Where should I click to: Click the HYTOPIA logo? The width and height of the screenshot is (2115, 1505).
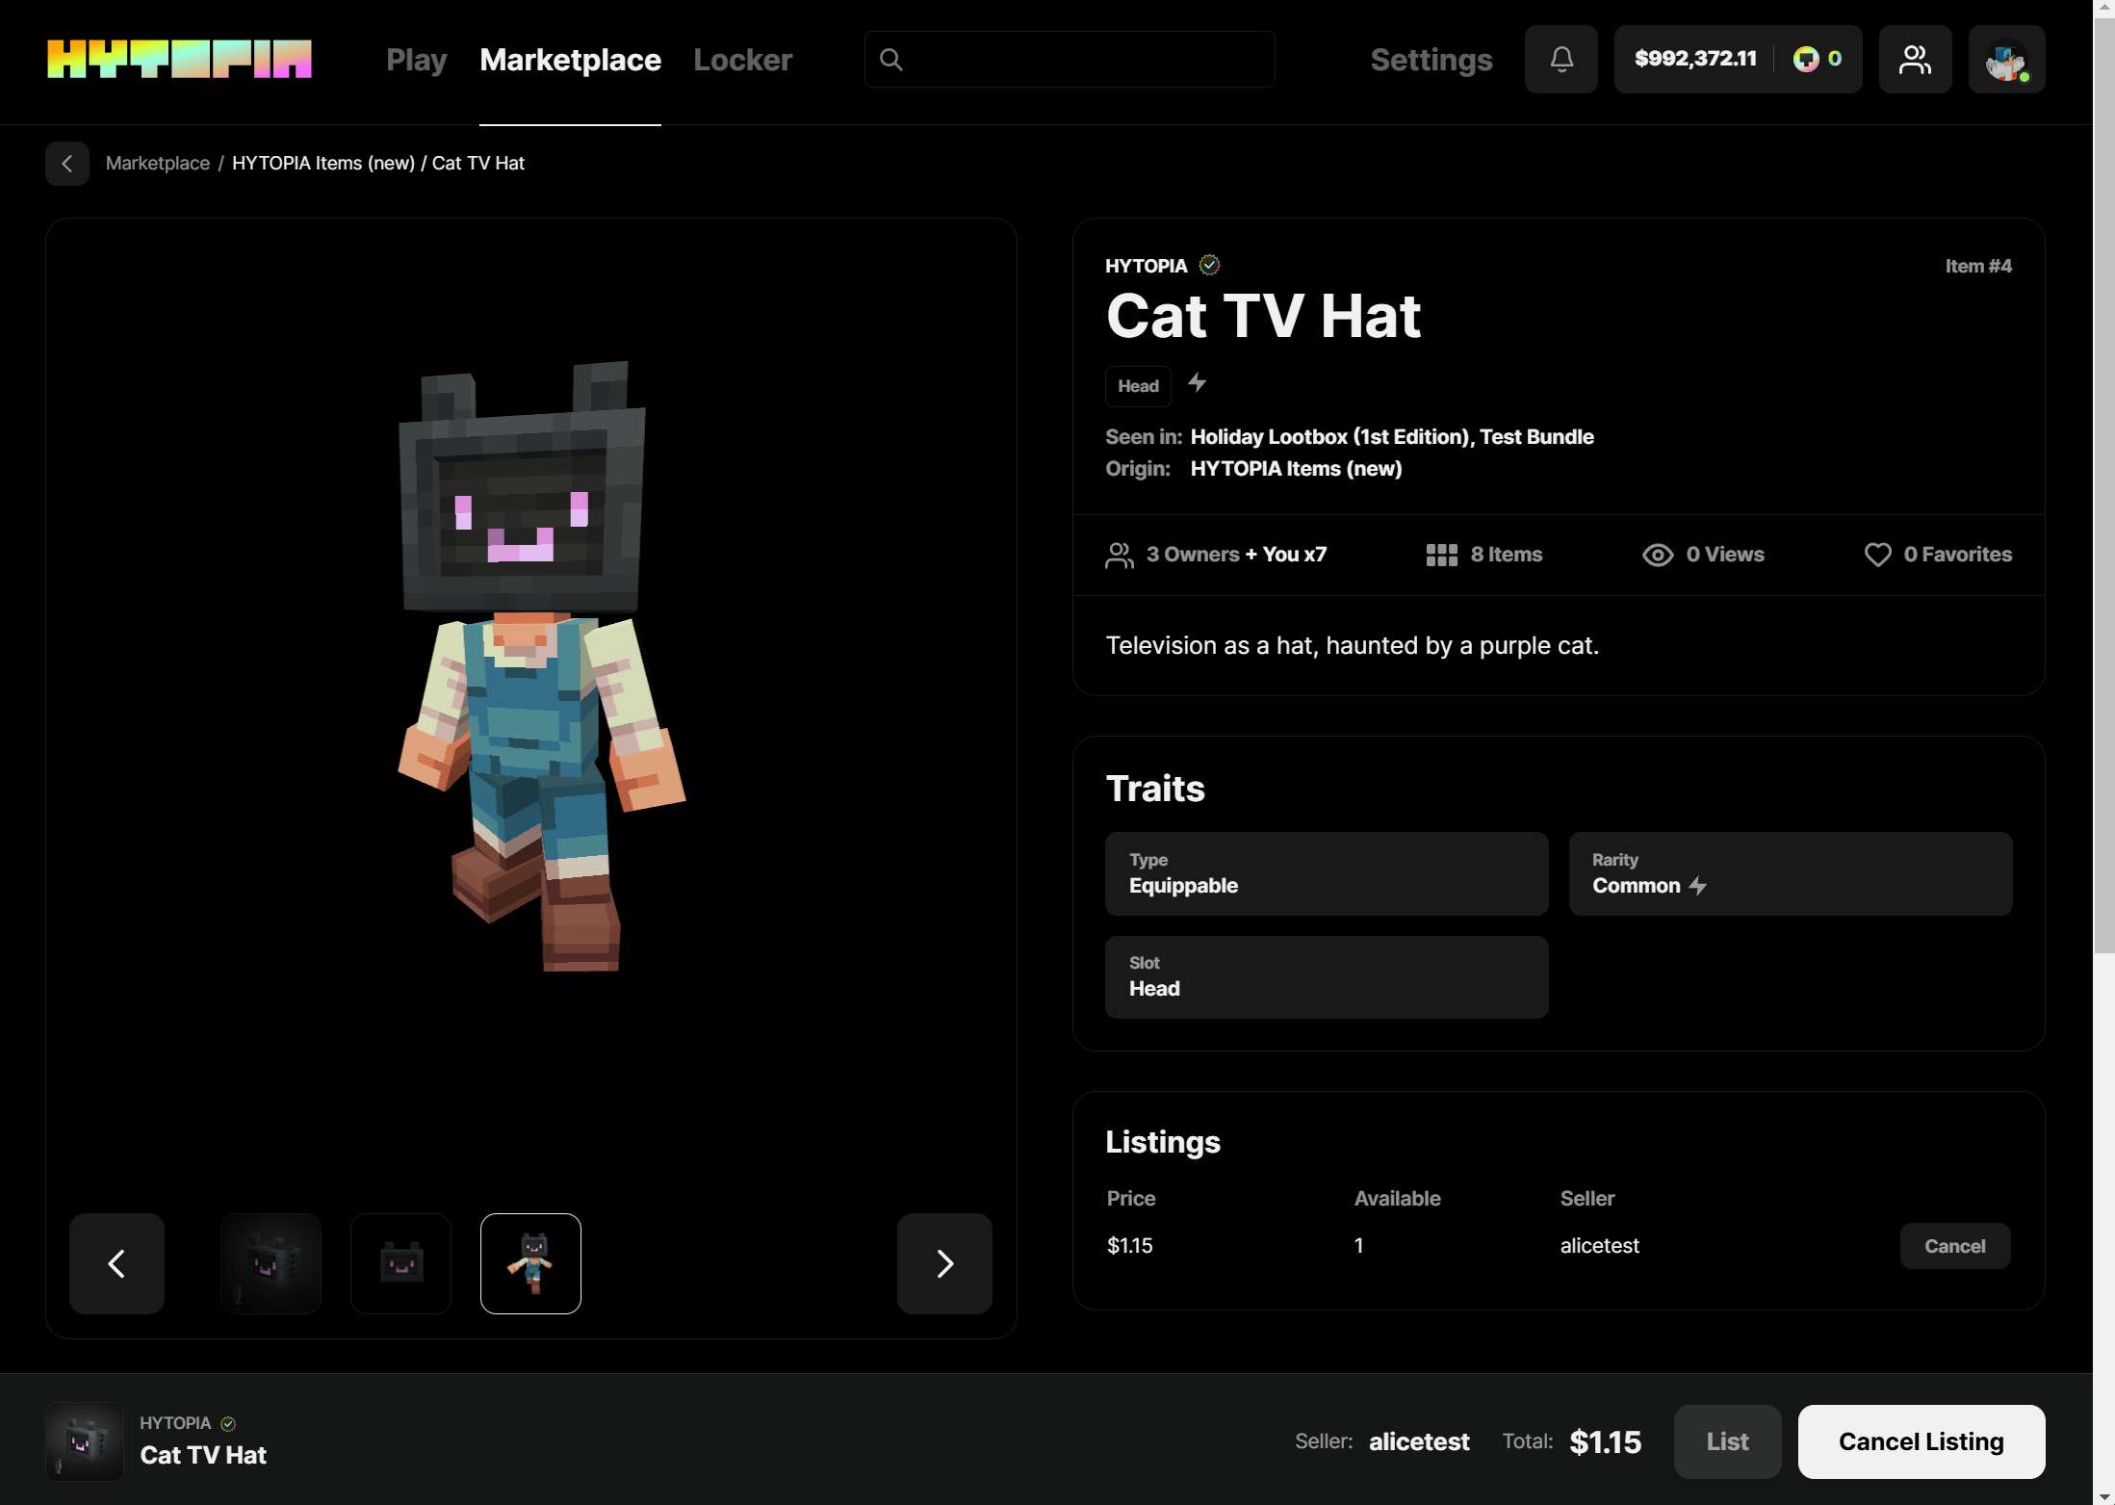pyautogui.click(x=179, y=59)
